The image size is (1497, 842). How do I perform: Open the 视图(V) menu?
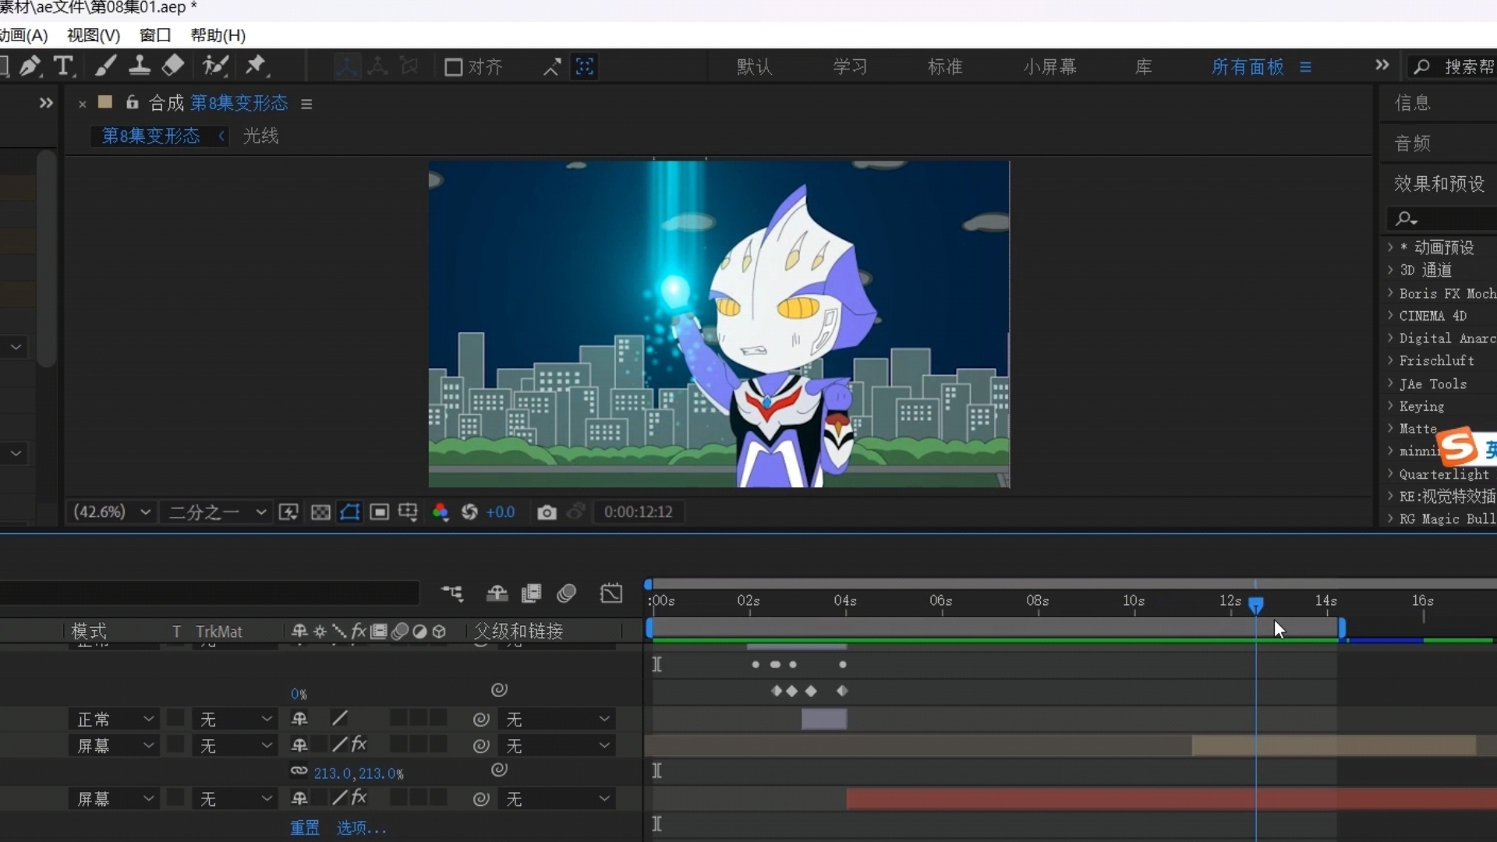(x=94, y=35)
